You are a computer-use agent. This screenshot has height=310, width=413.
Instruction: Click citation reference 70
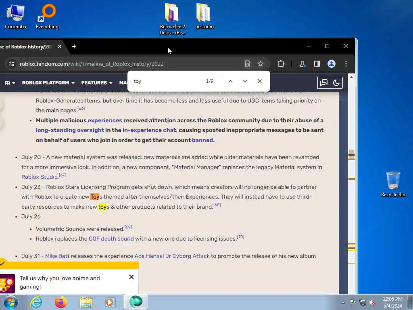click(x=240, y=237)
